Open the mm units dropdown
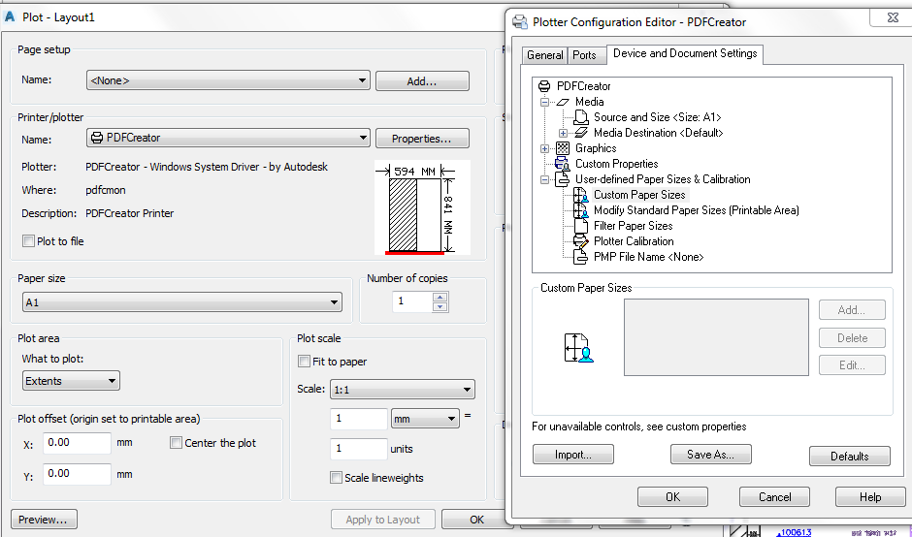The width and height of the screenshot is (912, 537). 425,419
